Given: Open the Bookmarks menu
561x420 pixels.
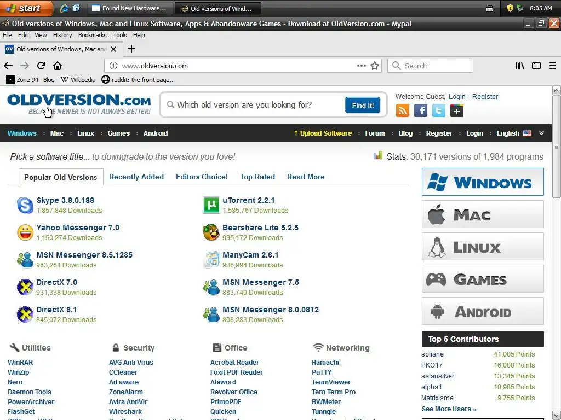Looking at the screenshot, I should 92,35.
